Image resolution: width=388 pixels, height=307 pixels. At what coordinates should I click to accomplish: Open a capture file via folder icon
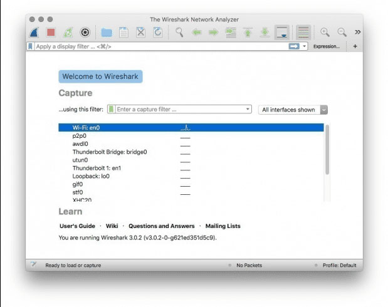(x=107, y=32)
